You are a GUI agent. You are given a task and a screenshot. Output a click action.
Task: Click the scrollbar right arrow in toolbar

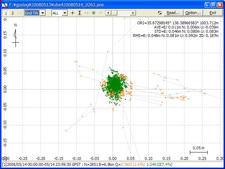133,13
